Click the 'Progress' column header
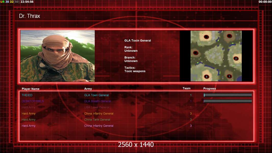Screen dimensions: 272x153 click(x=209, y=88)
